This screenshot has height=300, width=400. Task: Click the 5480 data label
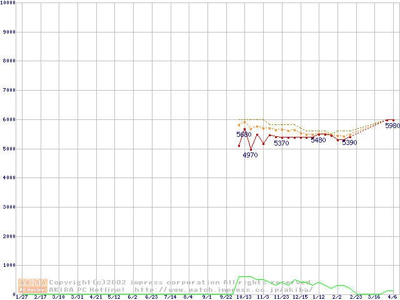(x=318, y=140)
